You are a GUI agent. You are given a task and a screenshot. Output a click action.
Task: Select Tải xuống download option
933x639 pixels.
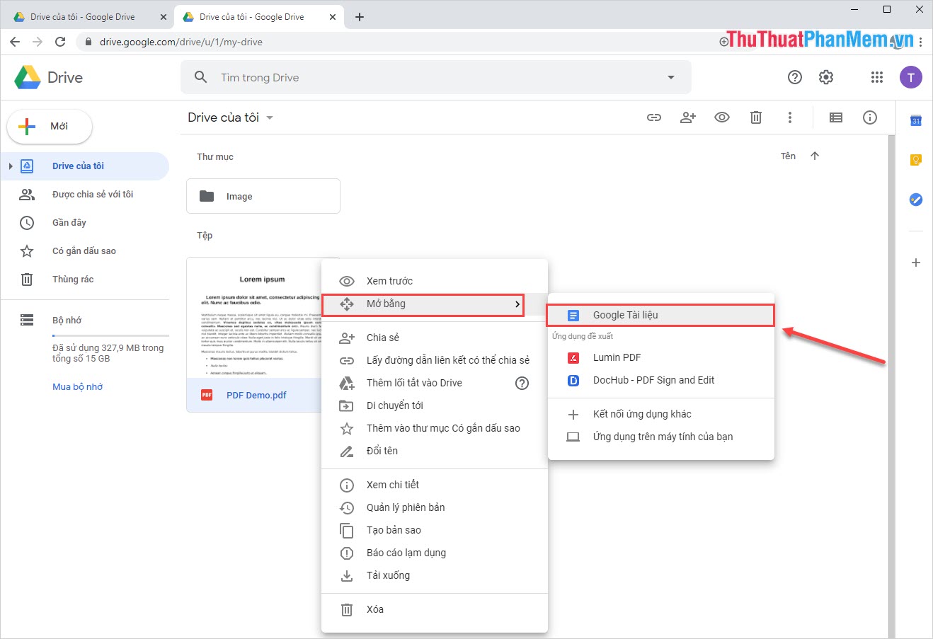435,575
